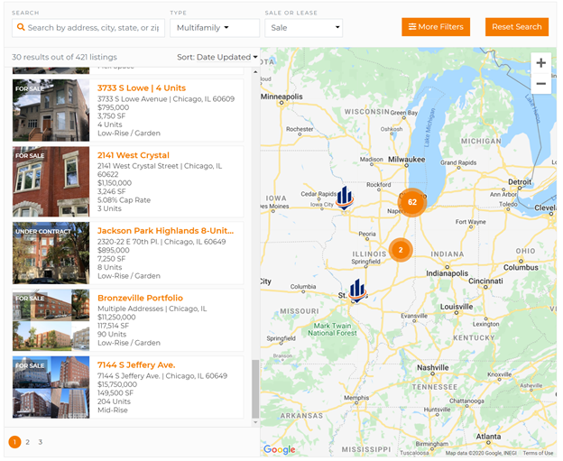The width and height of the screenshot is (563, 461).
Task: Click the More Filters button
Action: (x=436, y=27)
